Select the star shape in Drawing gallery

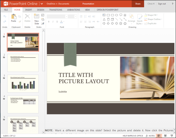[x=125, y=15]
